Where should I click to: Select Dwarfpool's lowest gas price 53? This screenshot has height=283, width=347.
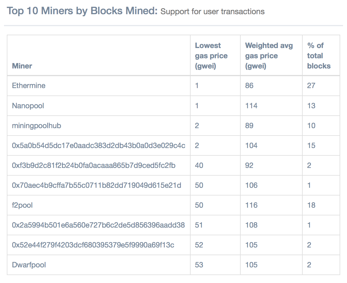199,265
